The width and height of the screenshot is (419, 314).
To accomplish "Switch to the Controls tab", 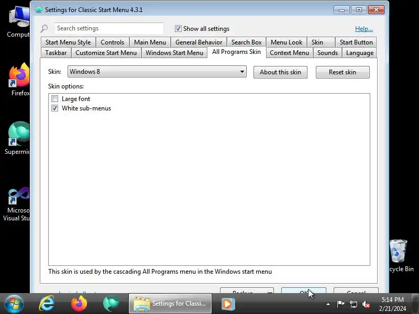I will (x=112, y=42).
